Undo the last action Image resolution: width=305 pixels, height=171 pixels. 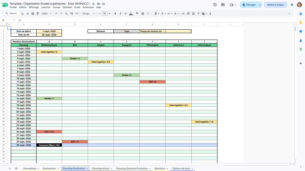(23, 14)
